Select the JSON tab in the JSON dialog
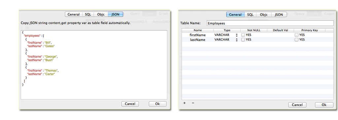 point(116,14)
